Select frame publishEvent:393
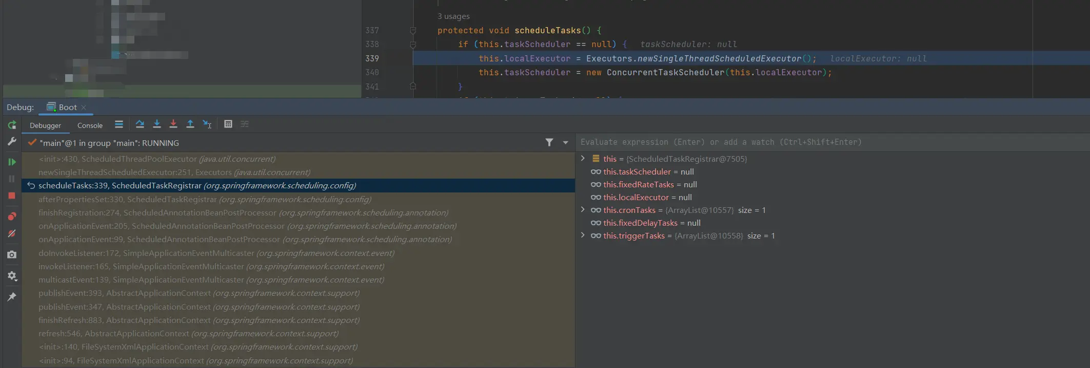Screen dimensions: 1090x368 298,293
